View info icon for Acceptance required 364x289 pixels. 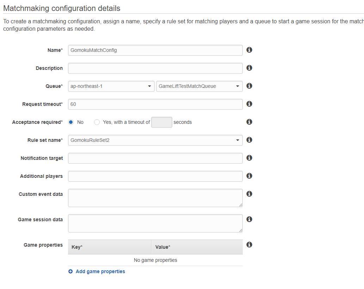point(249,122)
